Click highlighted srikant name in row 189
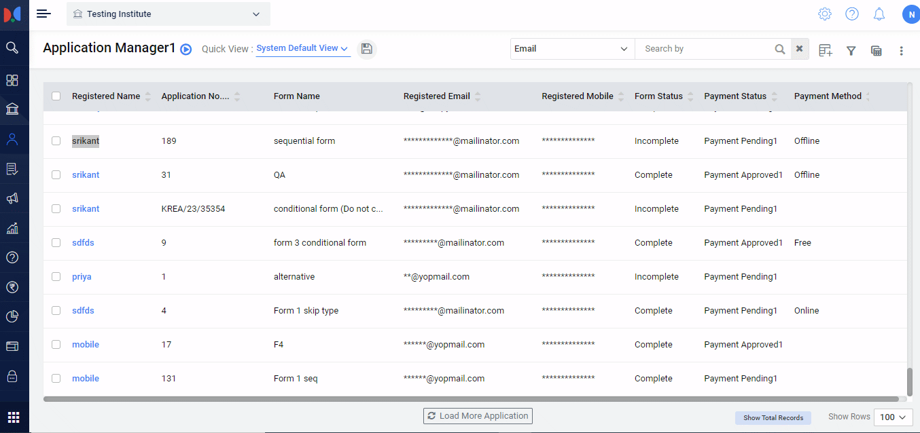The image size is (920, 433). 86,141
